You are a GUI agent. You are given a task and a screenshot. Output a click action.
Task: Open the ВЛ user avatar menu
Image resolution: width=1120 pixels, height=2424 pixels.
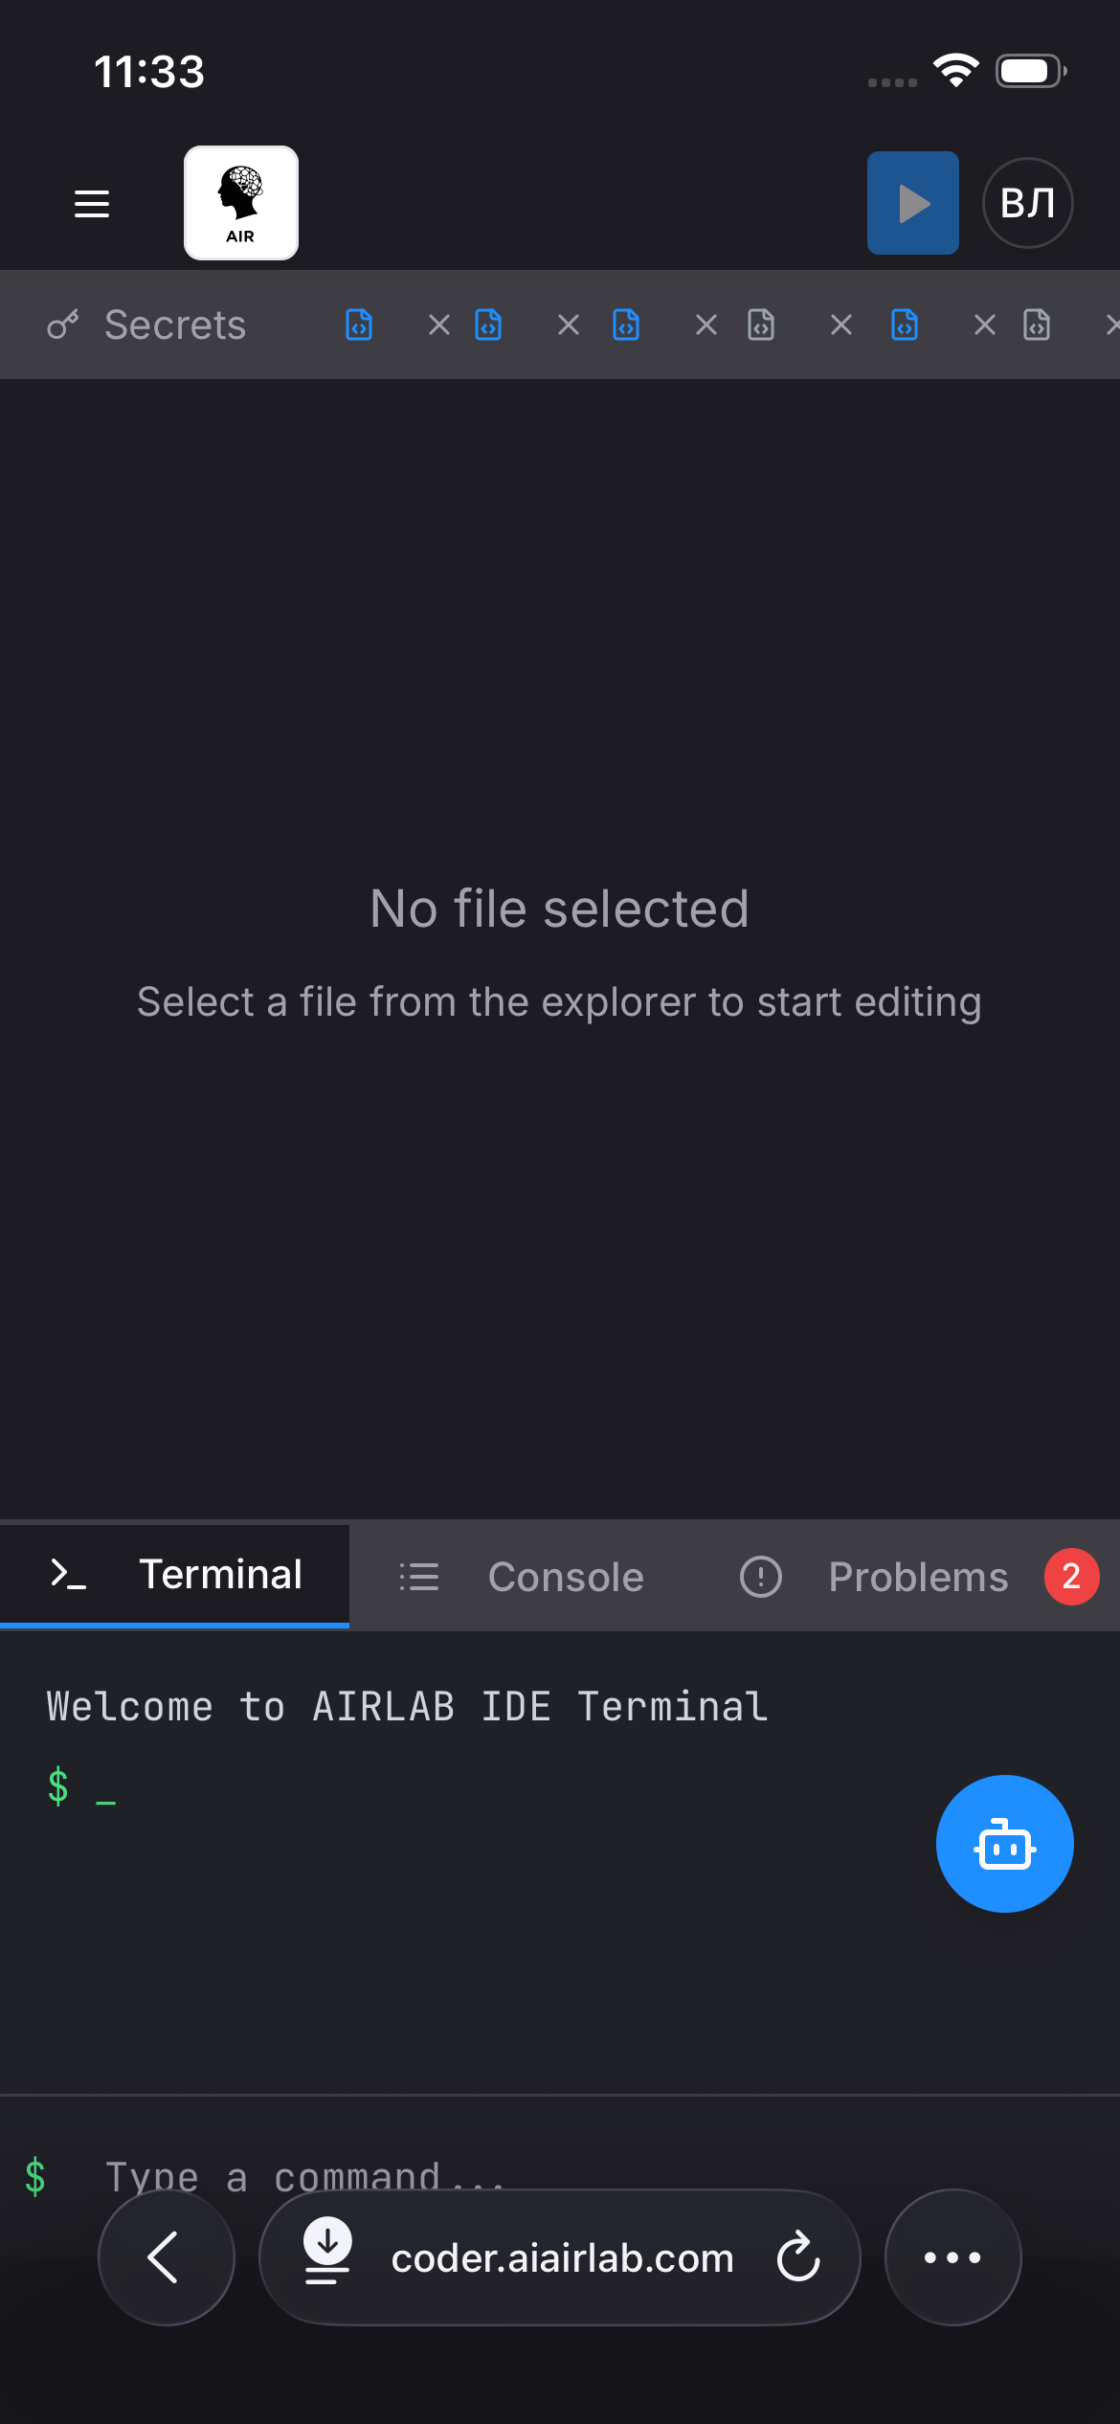point(1028,203)
